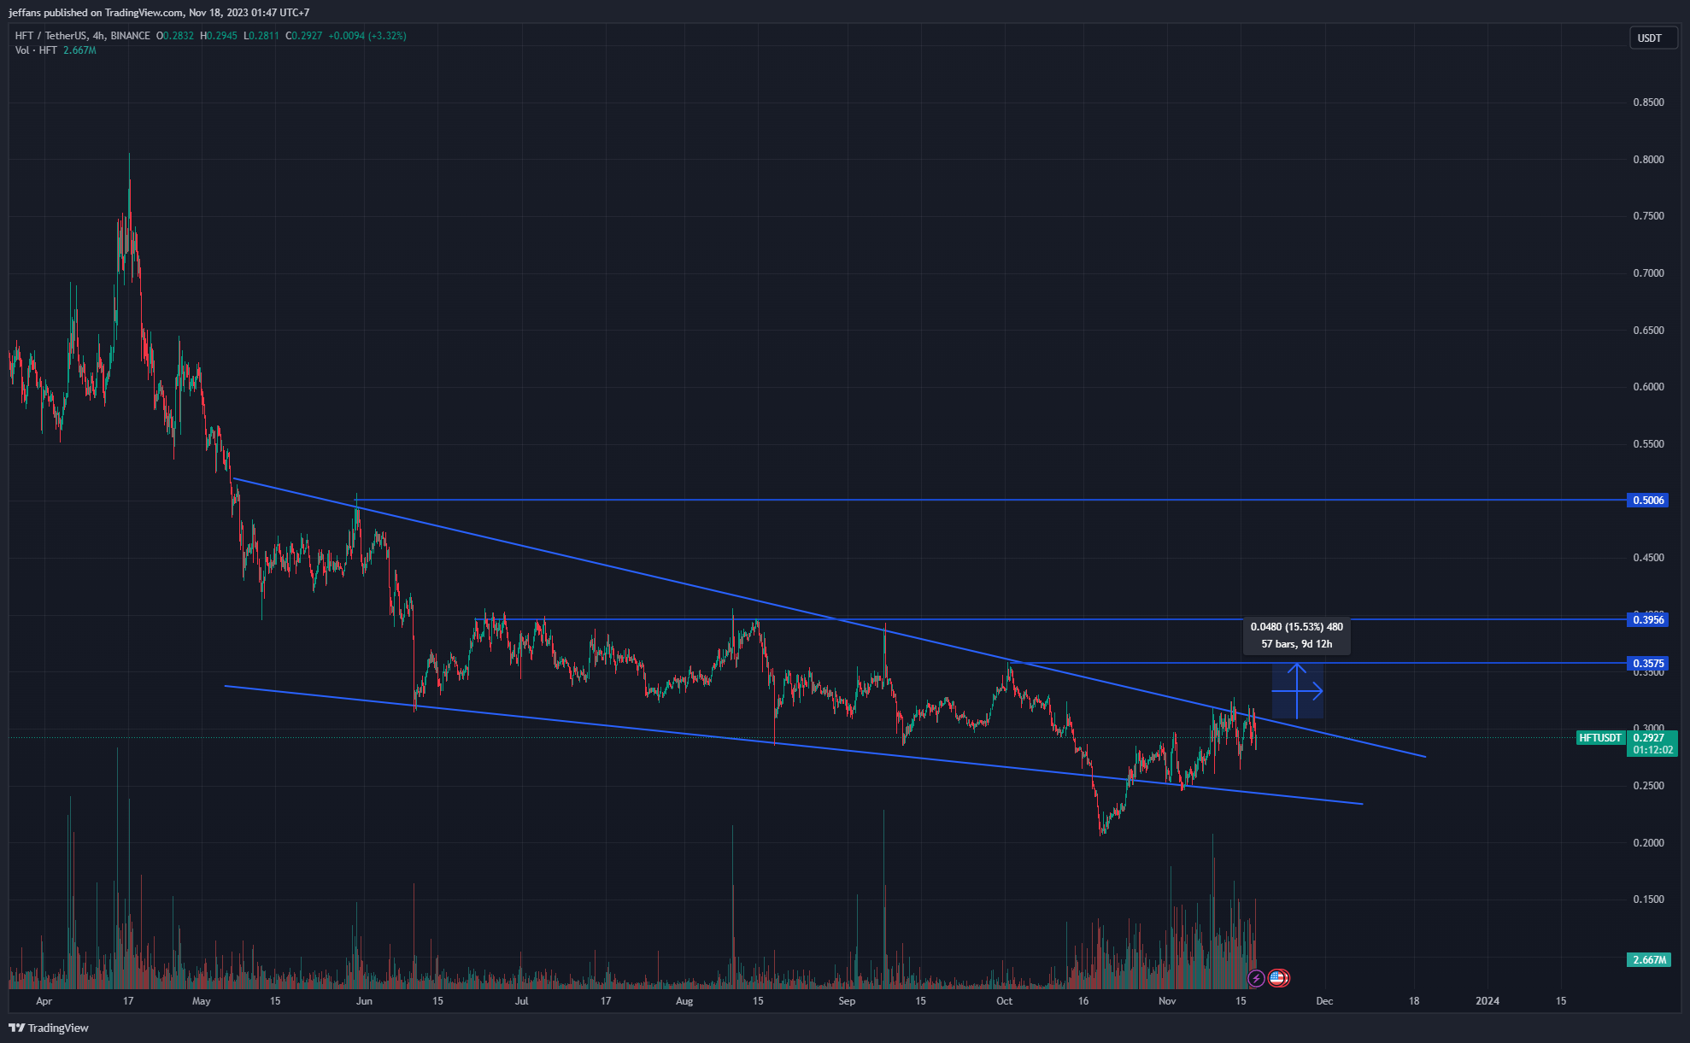Click the 4h interval in the legend
1690x1043 pixels.
pos(98,36)
